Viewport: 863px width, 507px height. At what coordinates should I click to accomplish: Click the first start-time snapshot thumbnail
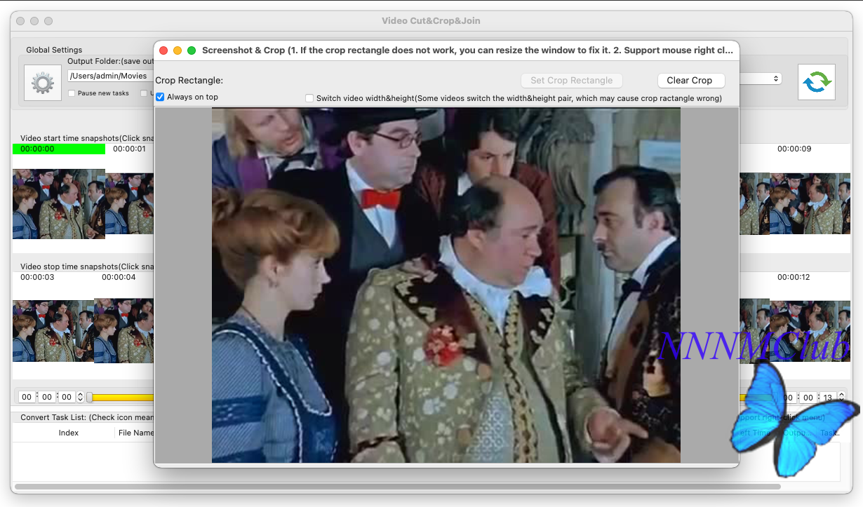[x=59, y=204]
